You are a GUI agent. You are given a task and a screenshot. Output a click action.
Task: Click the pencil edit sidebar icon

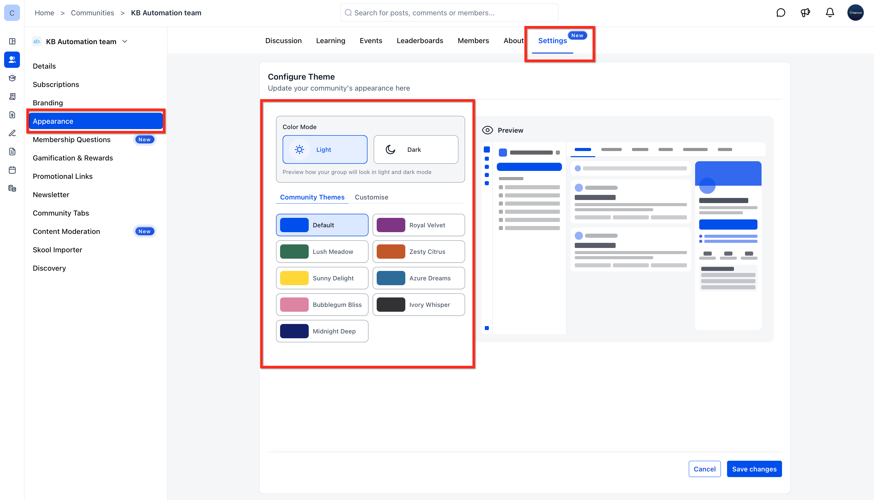[12, 133]
